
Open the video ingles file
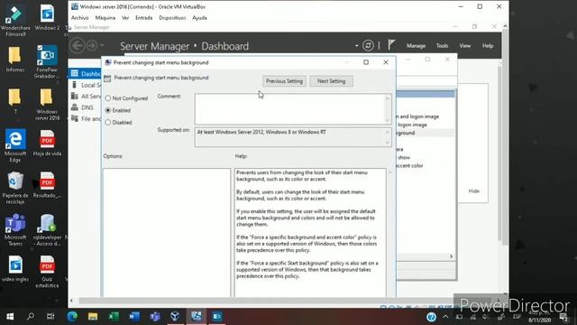[x=15, y=269]
